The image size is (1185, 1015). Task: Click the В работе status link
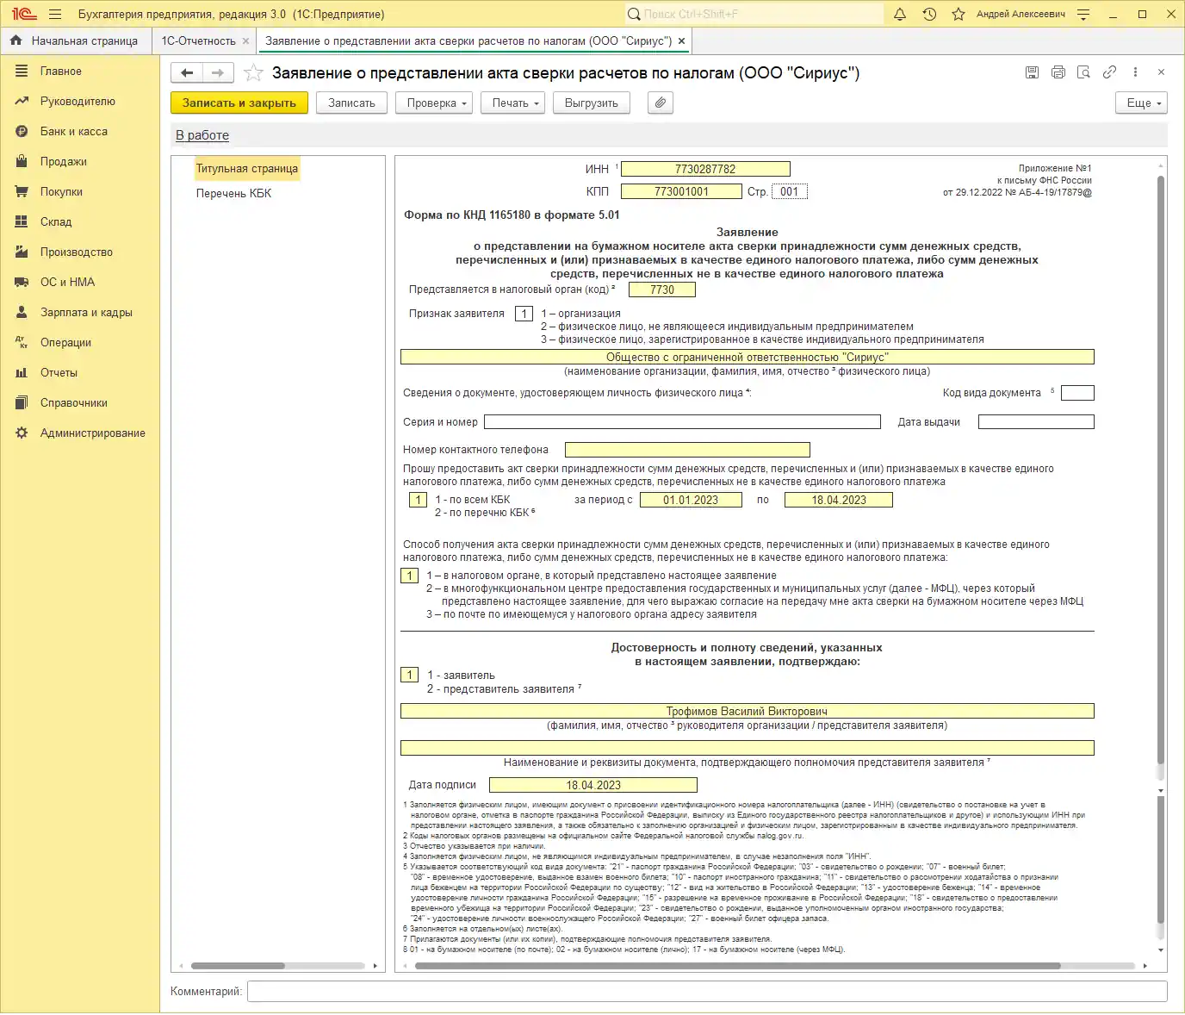pyautogui.click(x=202, y=135)
